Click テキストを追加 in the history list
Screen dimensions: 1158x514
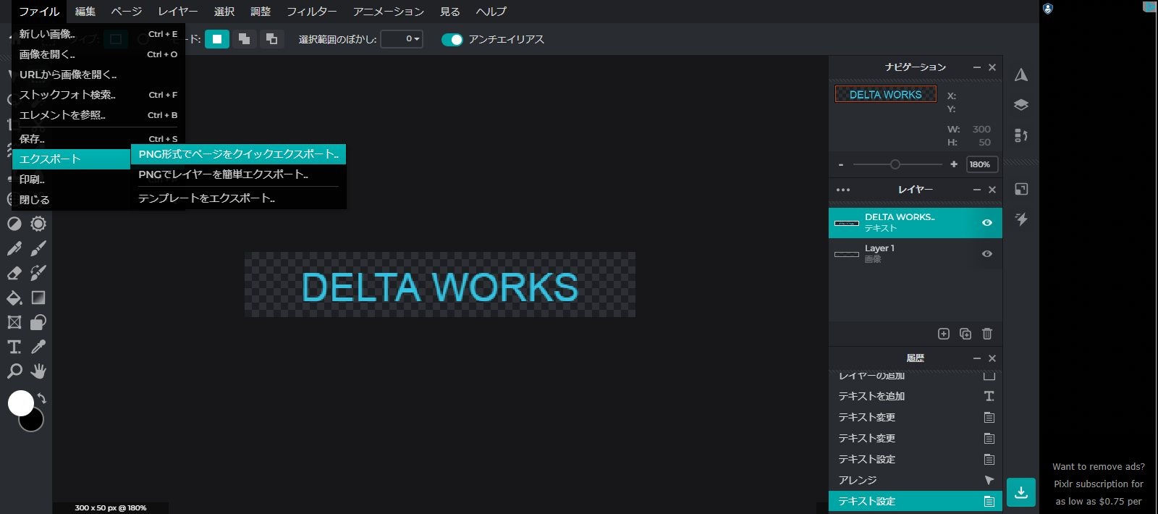[x=871, y=396]
